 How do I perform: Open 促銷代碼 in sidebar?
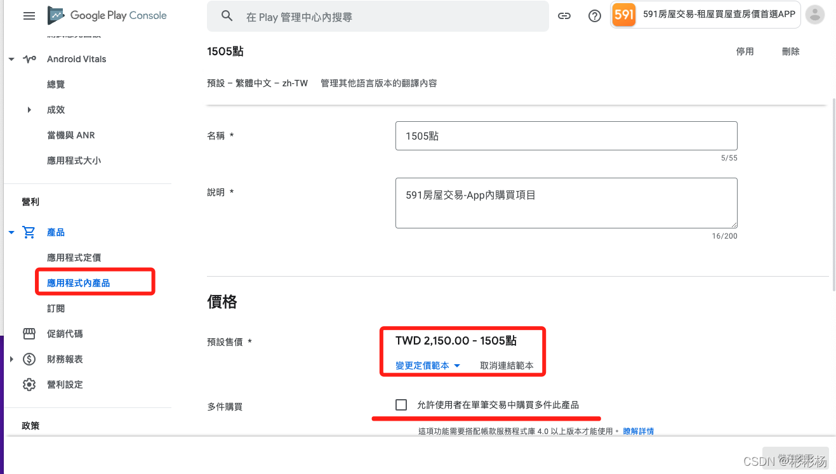tap(65, 334)
